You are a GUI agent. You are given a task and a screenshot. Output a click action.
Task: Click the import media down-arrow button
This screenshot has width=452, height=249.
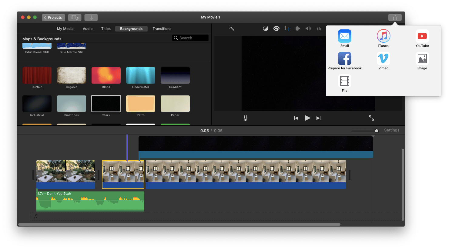[x=91, y=18]
